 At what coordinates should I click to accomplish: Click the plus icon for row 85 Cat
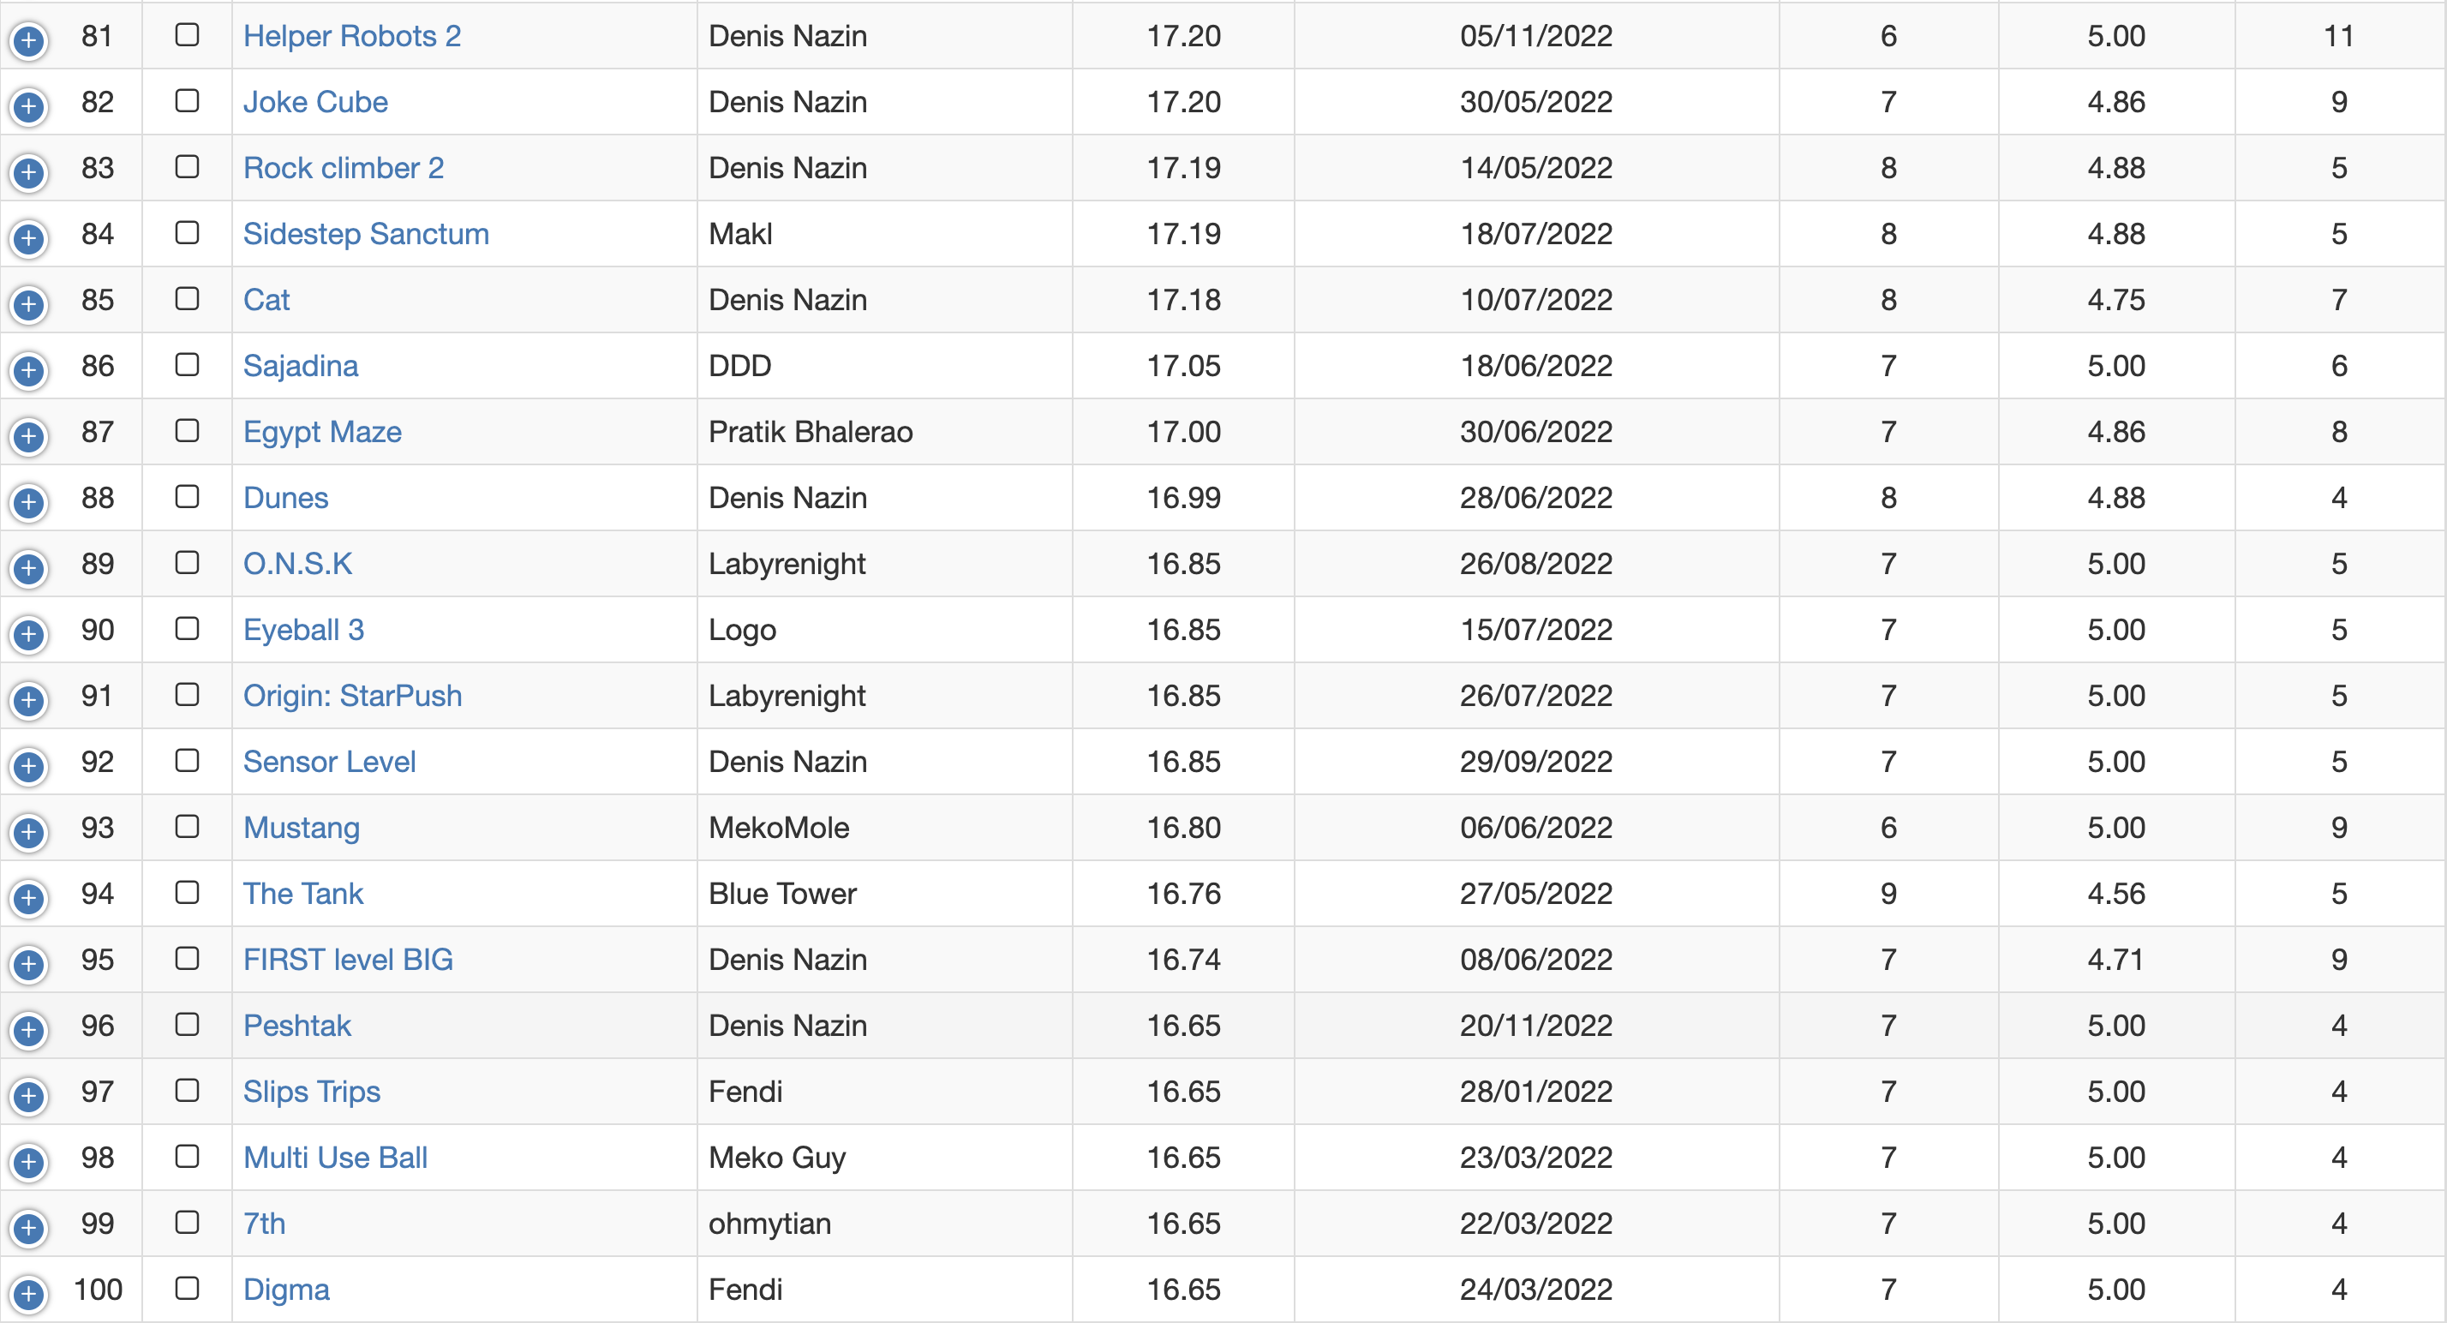(x=28, y=305)
